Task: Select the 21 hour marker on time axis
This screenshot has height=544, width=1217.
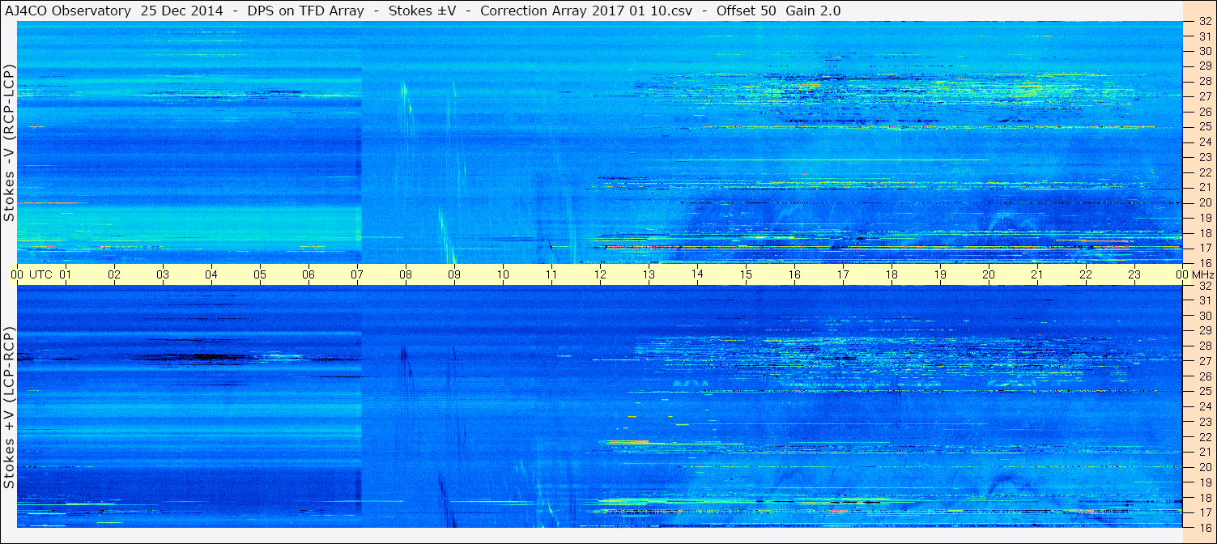Action: point(1037,274)
